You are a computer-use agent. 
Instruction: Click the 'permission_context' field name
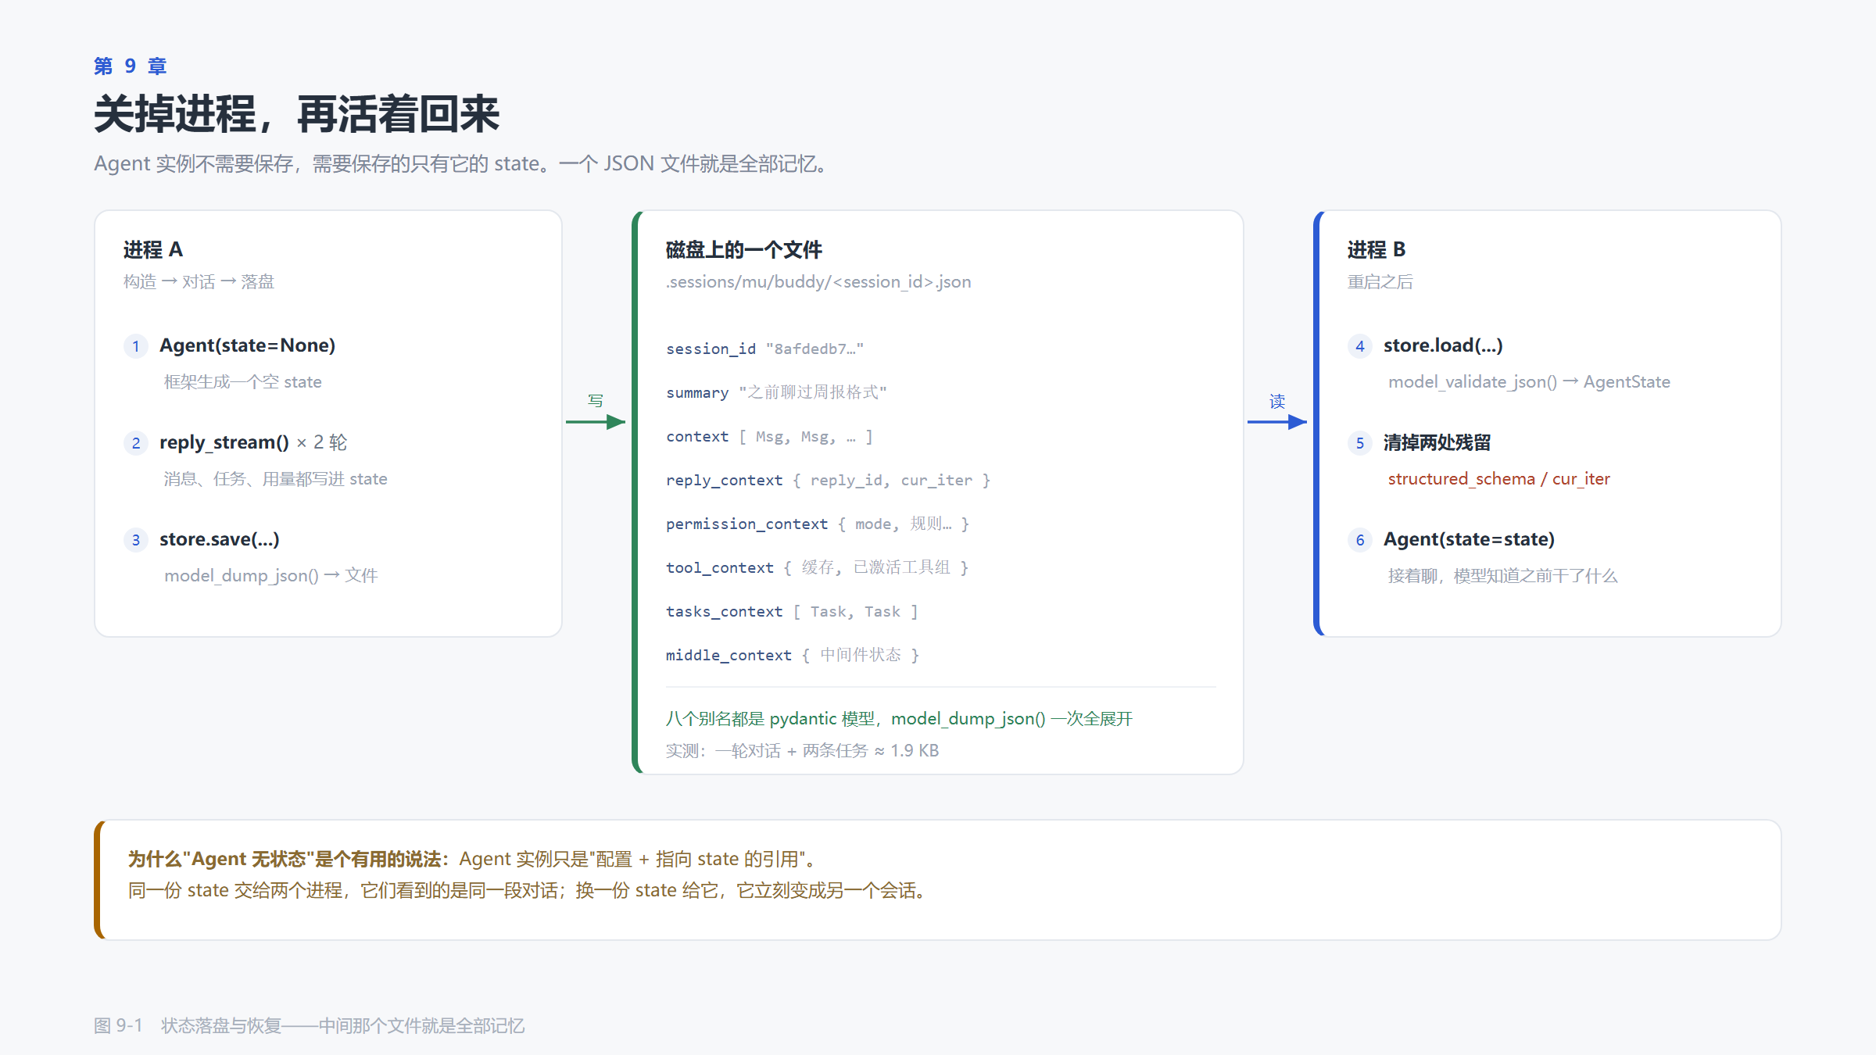(746, 524)
